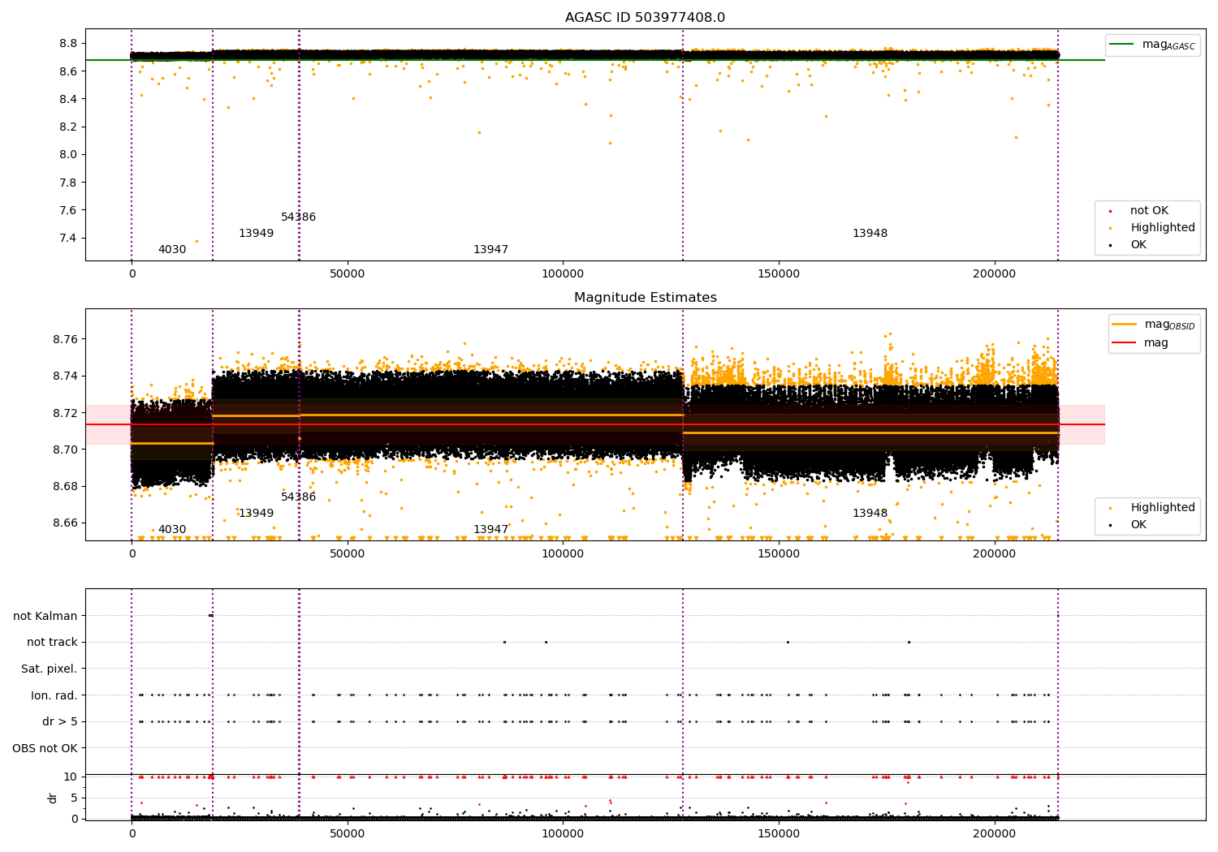
Task: Click OBSID label 13948 in the AGASC plot
Action: tap(870, 234)
